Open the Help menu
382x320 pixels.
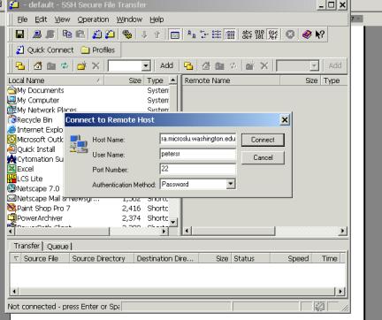[x=157, y=19]
